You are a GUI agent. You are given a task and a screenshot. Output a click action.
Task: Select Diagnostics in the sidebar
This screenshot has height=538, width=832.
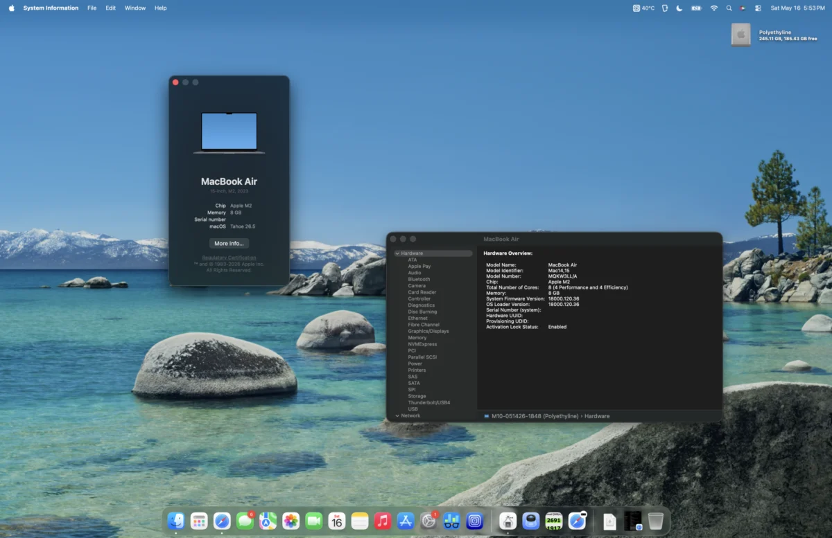(x=422, y=305)
